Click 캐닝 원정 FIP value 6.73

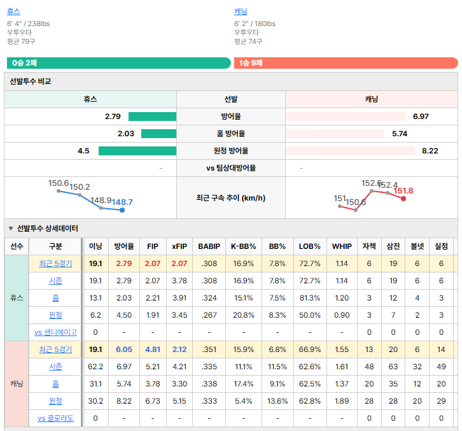click(x=153, y=401)
